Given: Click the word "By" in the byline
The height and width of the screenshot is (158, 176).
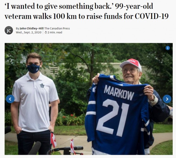Looking at the screenshot, I should [18, 29].
